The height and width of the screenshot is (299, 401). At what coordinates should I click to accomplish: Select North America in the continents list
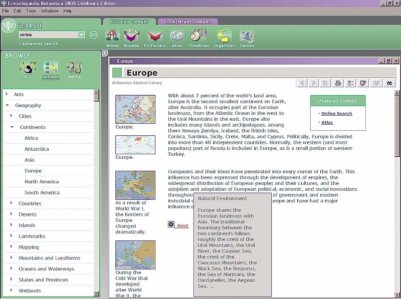tap(42, 182)
